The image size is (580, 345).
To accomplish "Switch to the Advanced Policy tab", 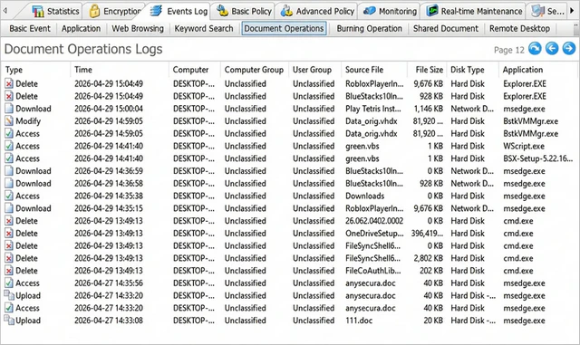I will click(318, 11).
